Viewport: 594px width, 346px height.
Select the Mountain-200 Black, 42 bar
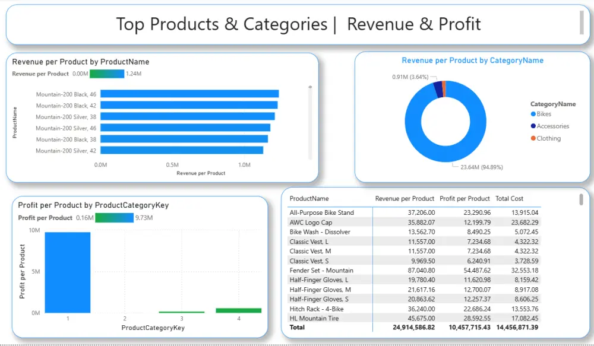pos(189,105)
